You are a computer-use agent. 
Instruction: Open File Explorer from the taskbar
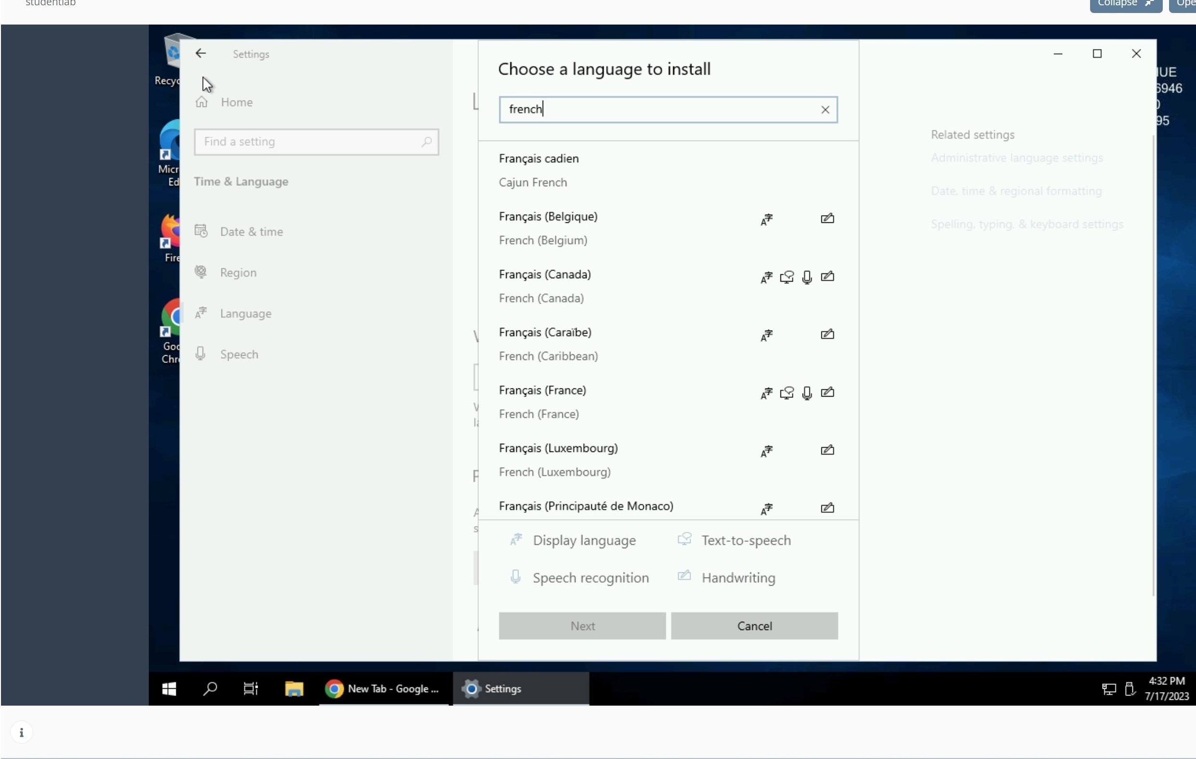[294, 689]
